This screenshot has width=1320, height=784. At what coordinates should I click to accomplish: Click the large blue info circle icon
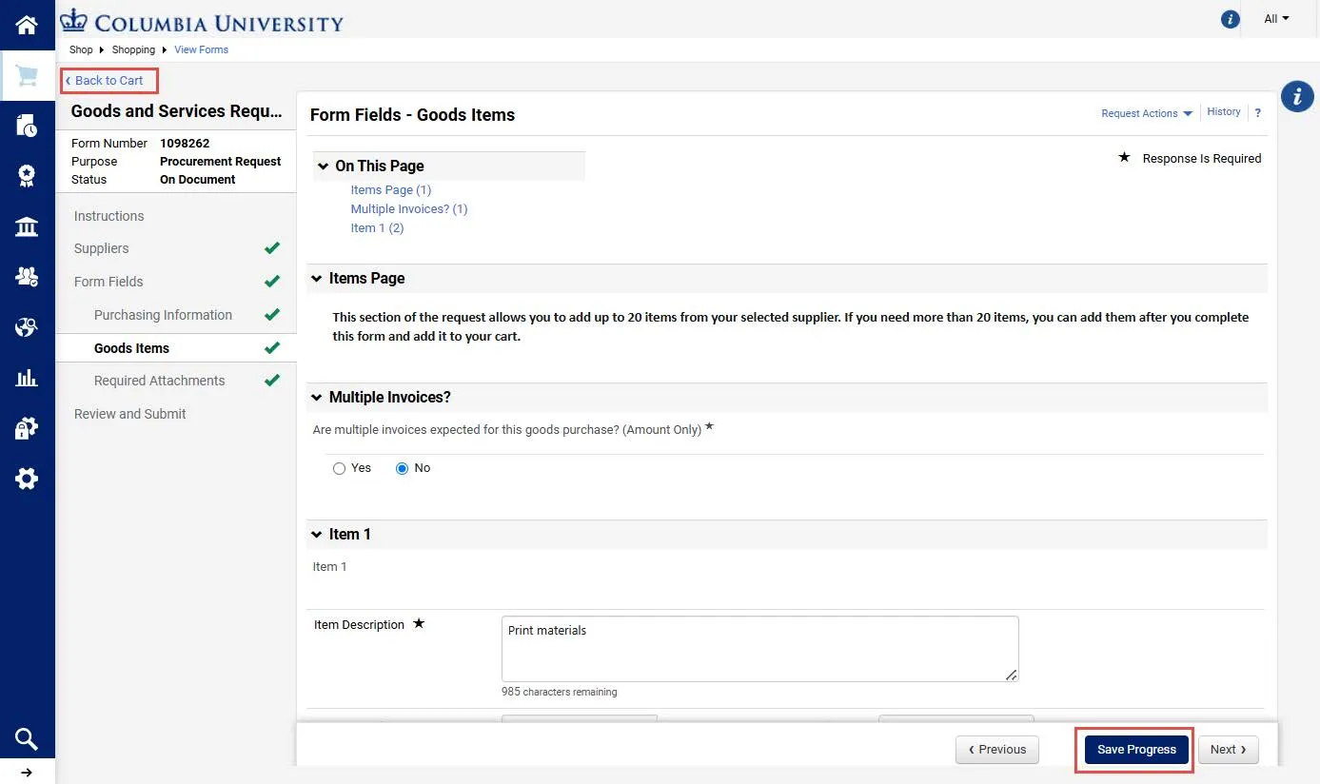[x=1297, y=96]
